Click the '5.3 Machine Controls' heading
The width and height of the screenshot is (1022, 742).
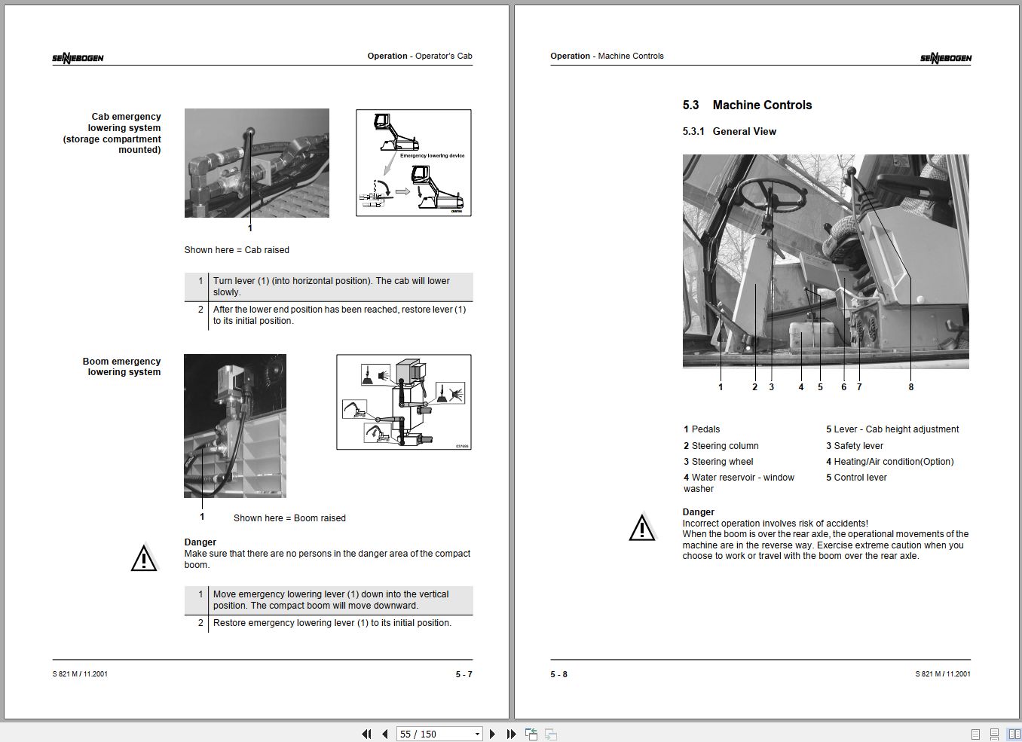747,105
